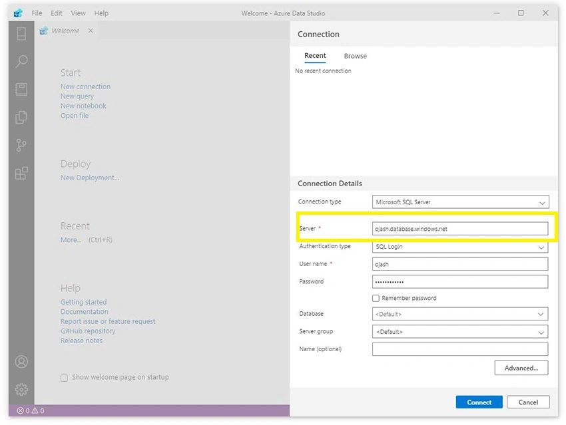Open the Getting started link
Screen dimensions: 566x425
click(x=84, y=302)
